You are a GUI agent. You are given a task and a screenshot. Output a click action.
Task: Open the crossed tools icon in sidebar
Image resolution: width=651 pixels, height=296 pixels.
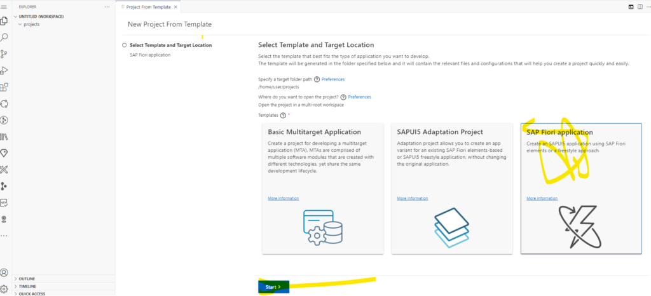point(4,170)
